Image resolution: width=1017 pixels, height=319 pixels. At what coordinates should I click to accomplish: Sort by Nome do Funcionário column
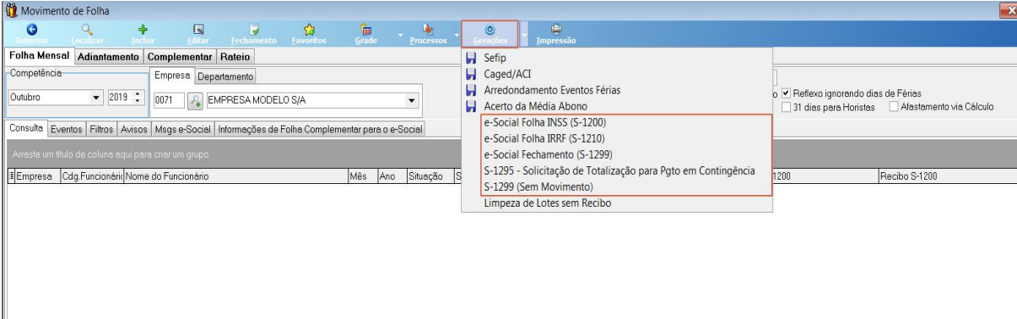click(235, 176)
